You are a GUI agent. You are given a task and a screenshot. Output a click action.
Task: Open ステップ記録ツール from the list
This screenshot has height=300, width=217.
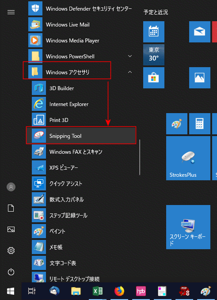coord(81,215)
